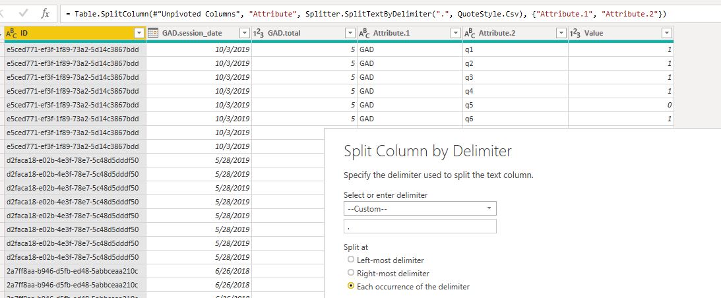Select the GAD.total column header
The width and height of the screenshot is (721, 298).
click(x=304, y=33)
